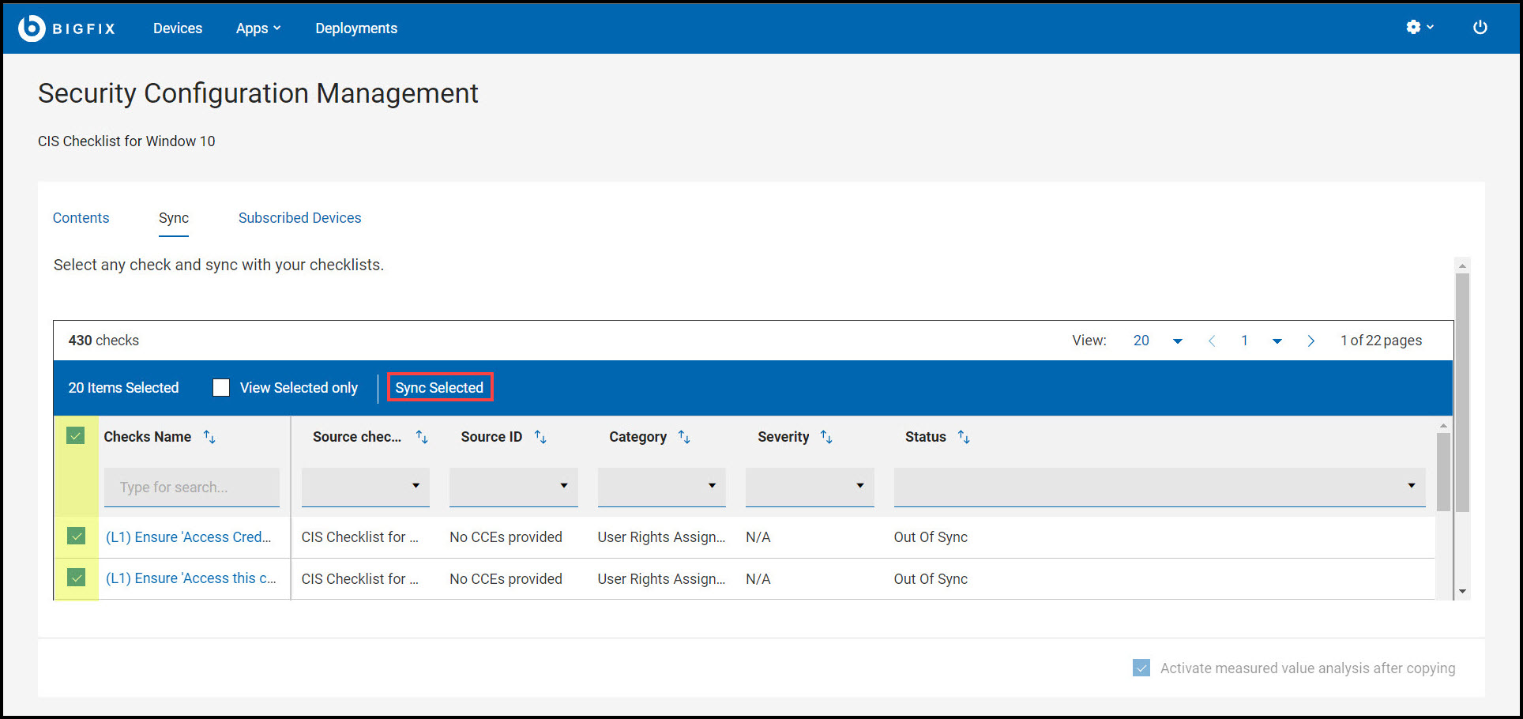Enable the View Selected only checkbox

[221, 387]
